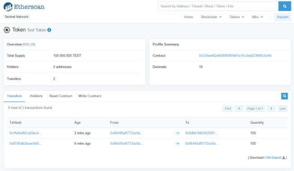The width and height of the screenshot is (294, 171).
Task: Open the Home menu item
Action: tap(189, 17)
